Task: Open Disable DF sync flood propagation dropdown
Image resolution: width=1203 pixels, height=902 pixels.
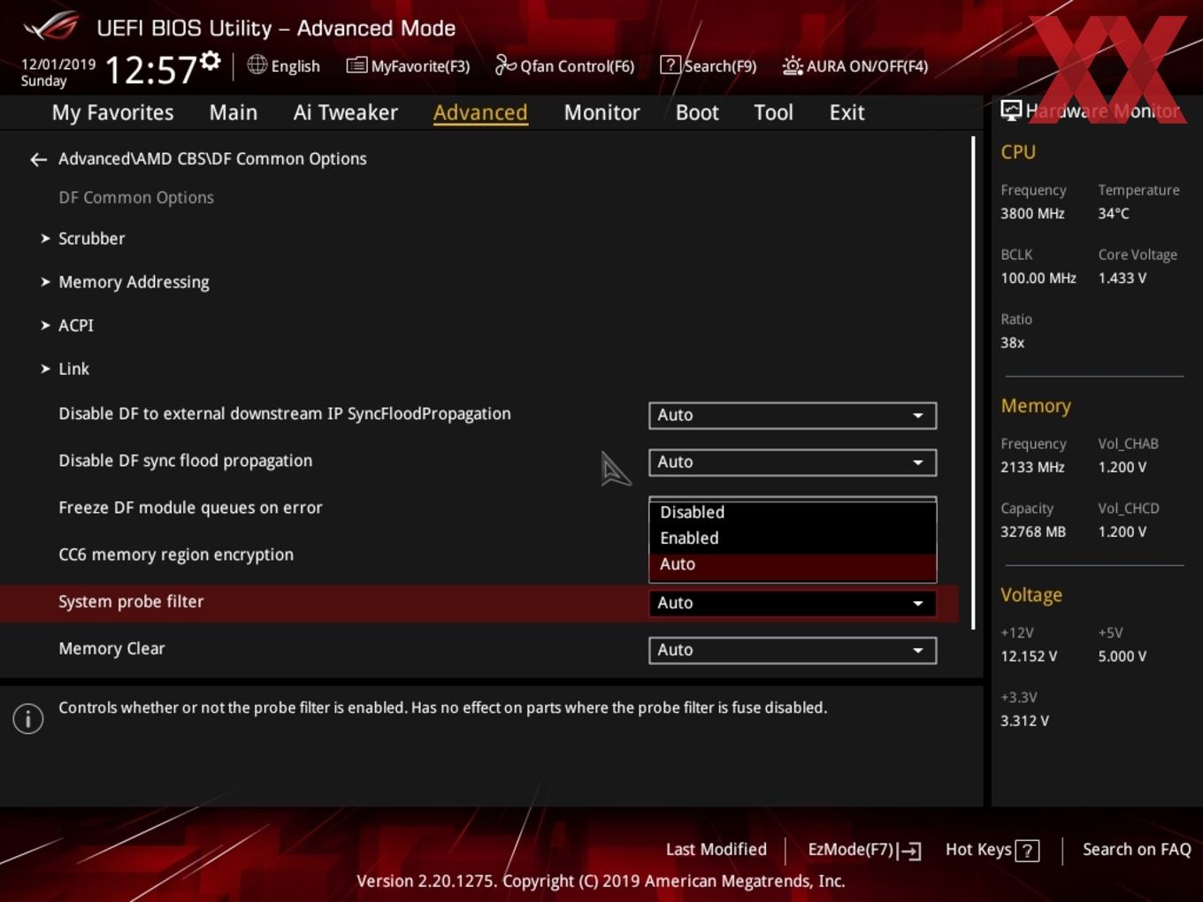Action: 793,462
